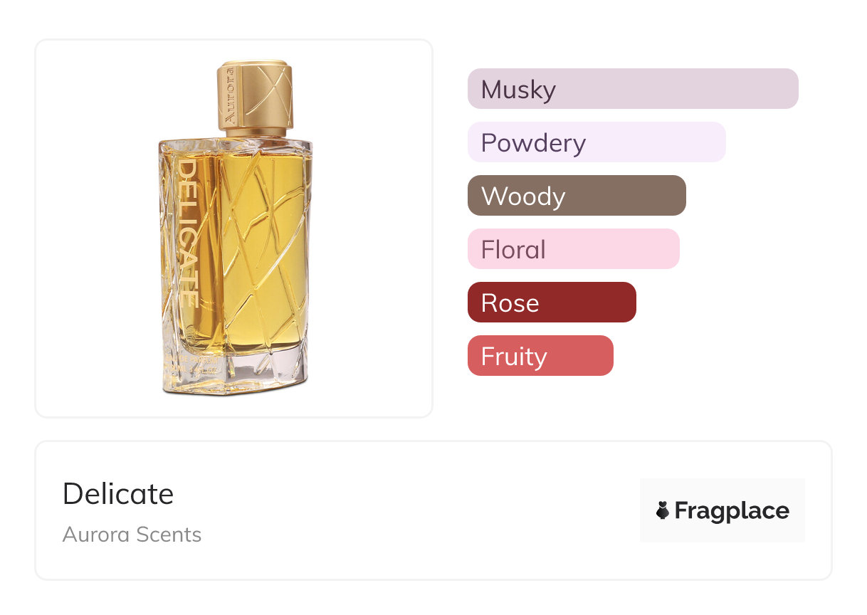
Task: Click the X emblem on the cap
Action: click(271, 95)
